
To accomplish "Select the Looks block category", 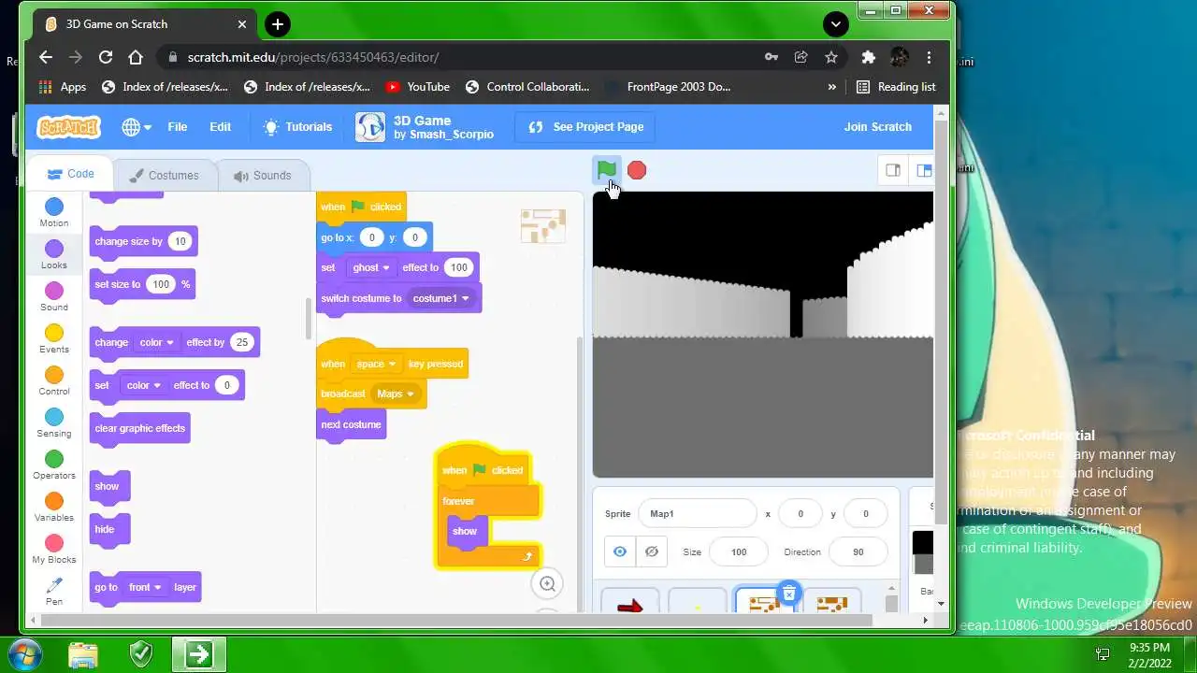I will pyautogui.click(x=54, y=255).
